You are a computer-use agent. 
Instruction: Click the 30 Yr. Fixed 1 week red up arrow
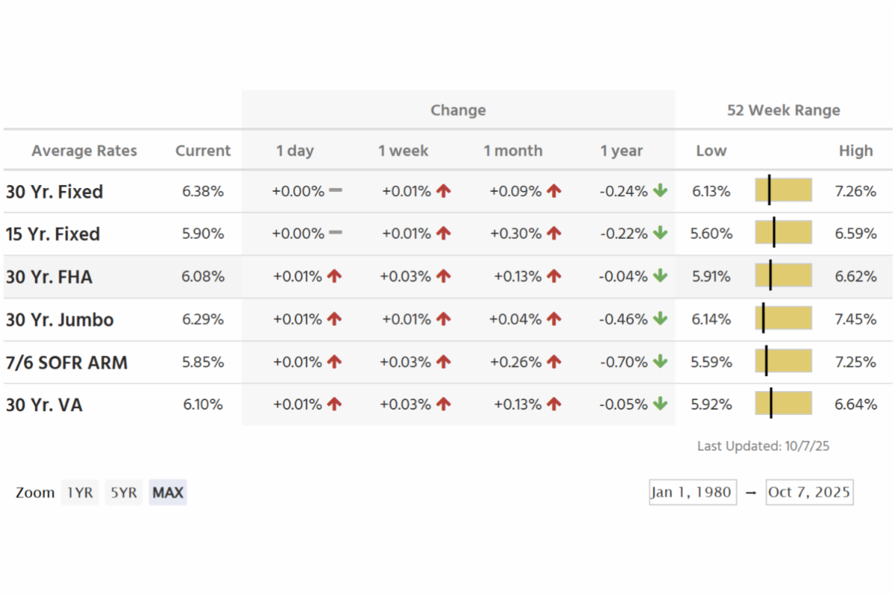click(x=444, y=191)
